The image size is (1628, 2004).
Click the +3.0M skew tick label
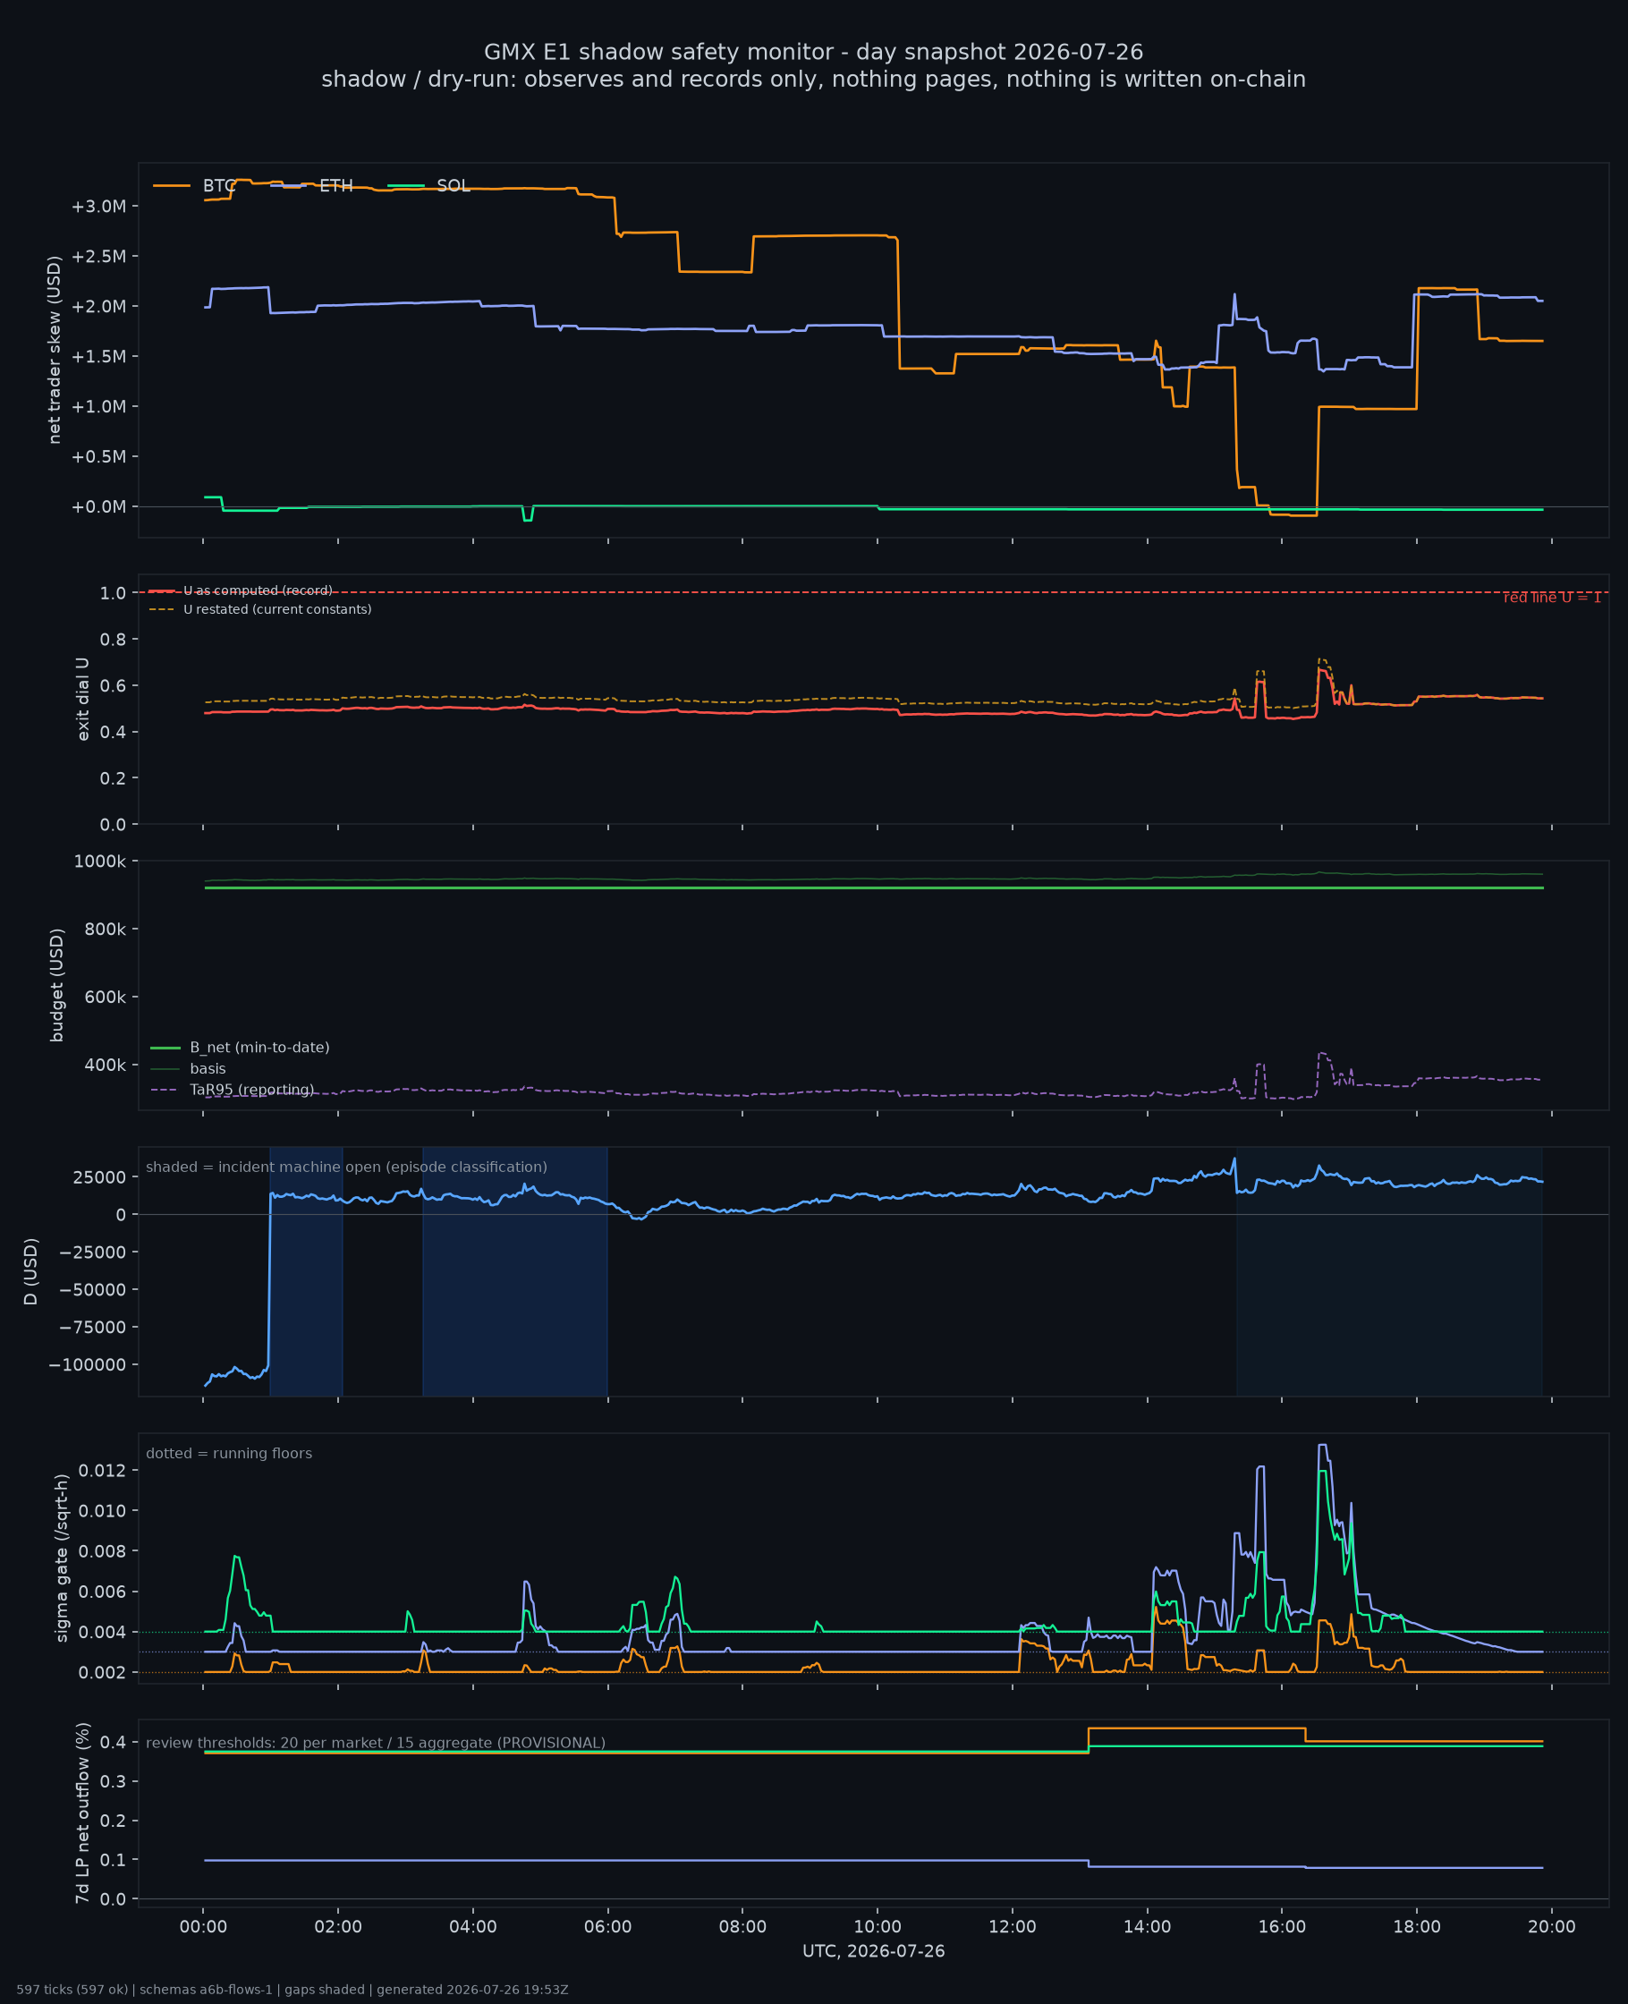[x=98, y=207]
